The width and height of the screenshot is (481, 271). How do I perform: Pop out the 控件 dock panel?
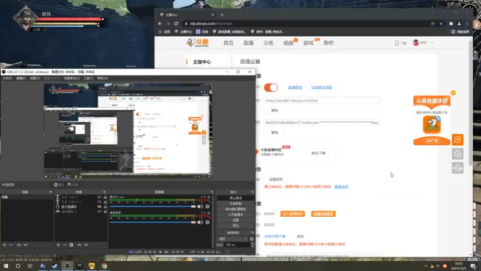[253, 192]
